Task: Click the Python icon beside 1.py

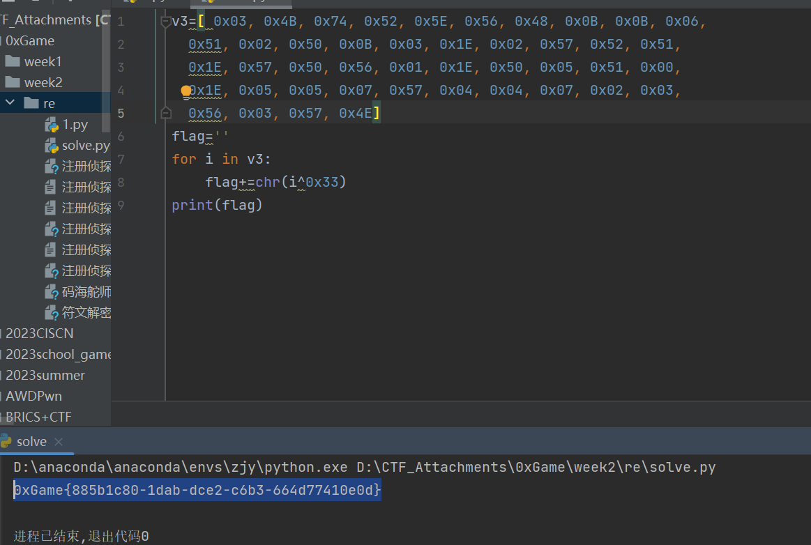Action: (52, 125)
